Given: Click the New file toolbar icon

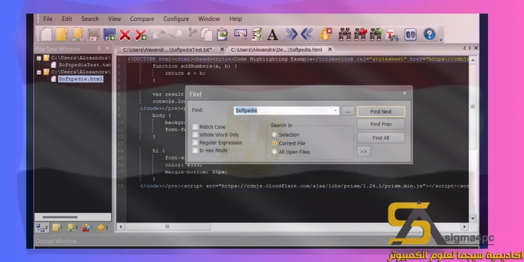Looking at the screenshot, I should coord(46,34).
